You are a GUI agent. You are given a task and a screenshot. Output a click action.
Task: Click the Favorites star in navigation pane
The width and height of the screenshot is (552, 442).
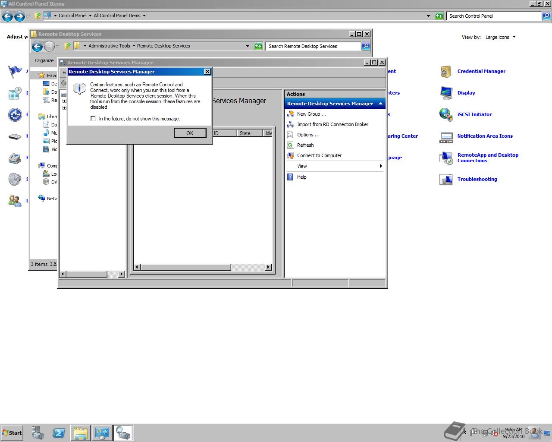[42, 75]
